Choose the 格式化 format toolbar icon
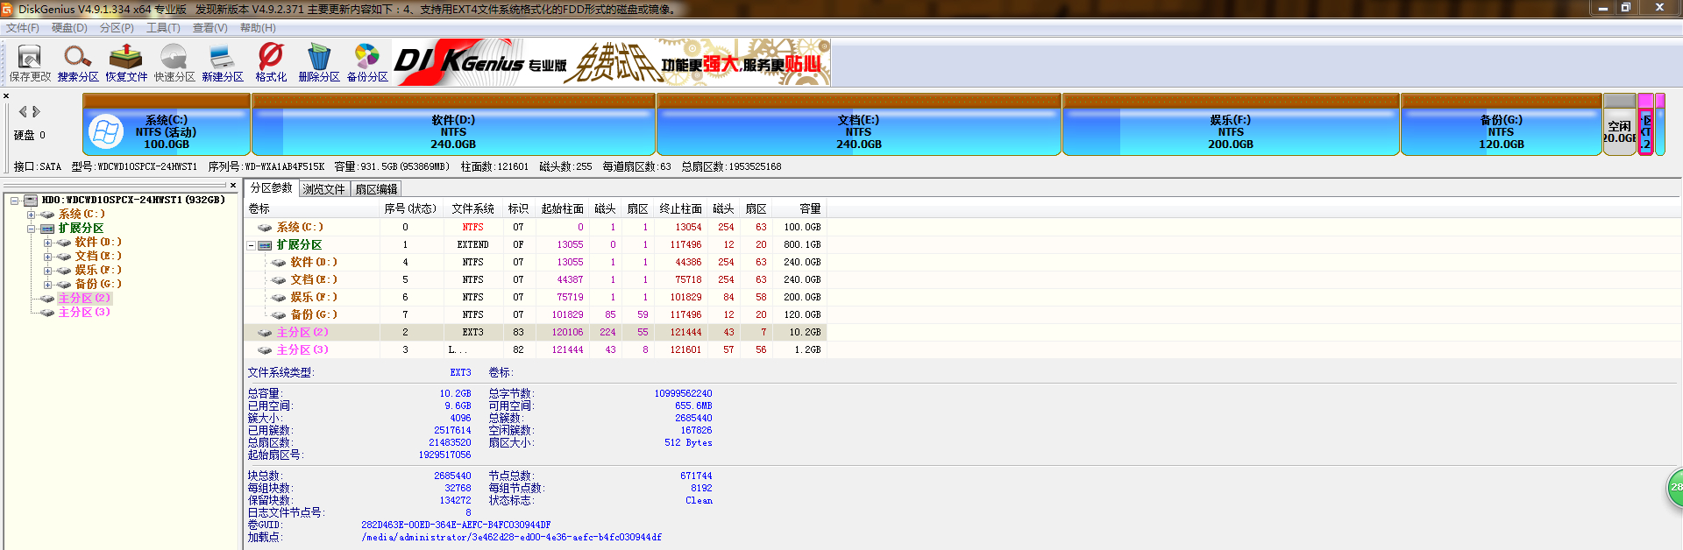 pyautogui.click(x=271, y=63)
